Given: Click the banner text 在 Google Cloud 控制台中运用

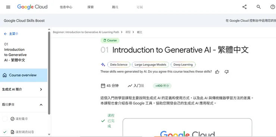Looking at the screenshot, I should pyautogui.click(x=251, y=21).
